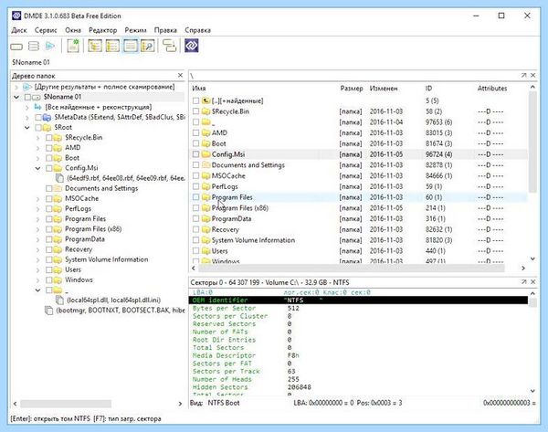This screenshot has width=548, height=432.
Task: Check the Program Files (x86) list checkbox
Action: point(195,208)
